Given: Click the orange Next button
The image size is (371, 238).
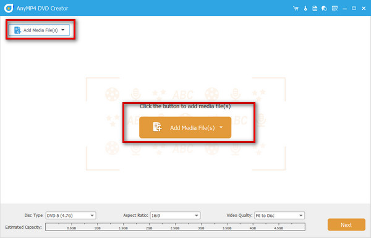Looking at the screenshot, I should coord(346,225).
